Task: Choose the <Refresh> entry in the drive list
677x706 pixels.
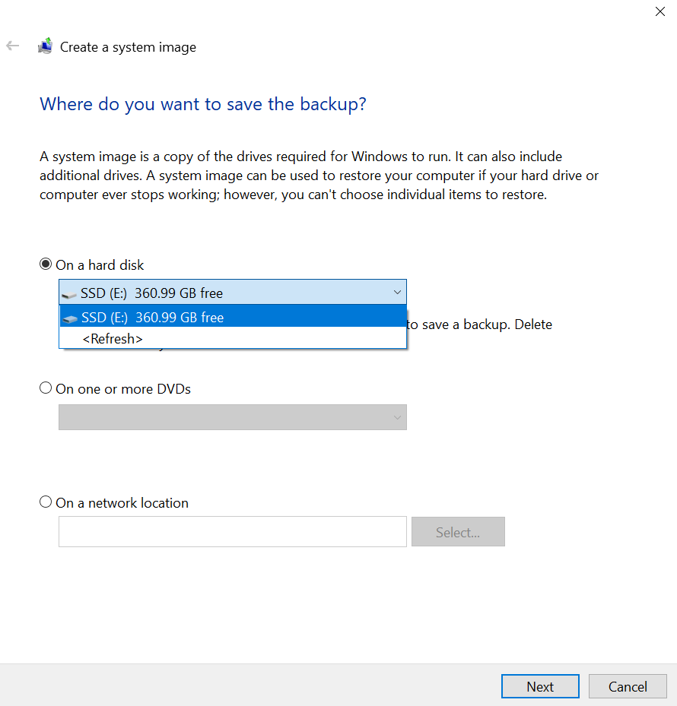Action: (x=233, y=338)
